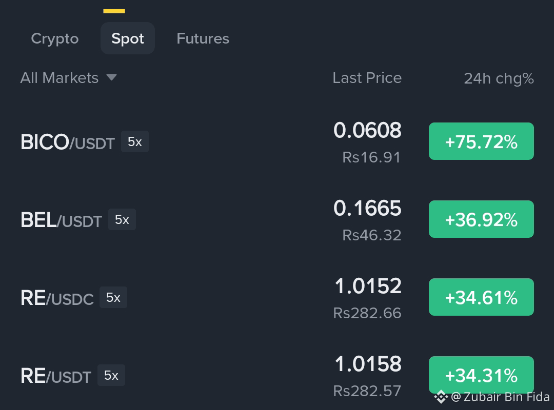Open the BEL/USDT pair
This screenshot has height=410, width=554.
[x=61, y=220]
